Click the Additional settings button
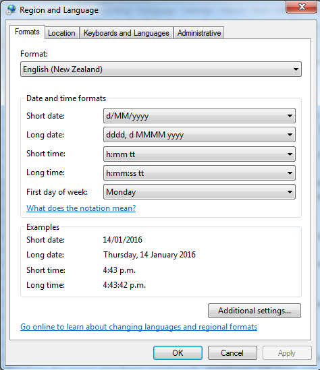Image resolution: width=320 pixels, height=370 pixels. coord(255,311)
